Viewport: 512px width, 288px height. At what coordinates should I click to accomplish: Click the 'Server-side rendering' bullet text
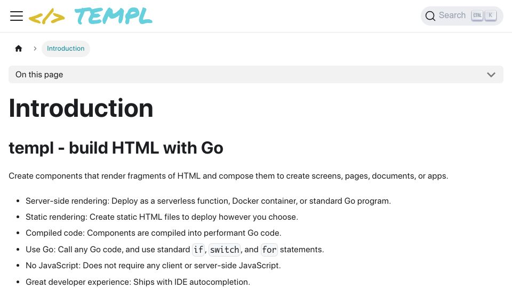pos(208,201)
